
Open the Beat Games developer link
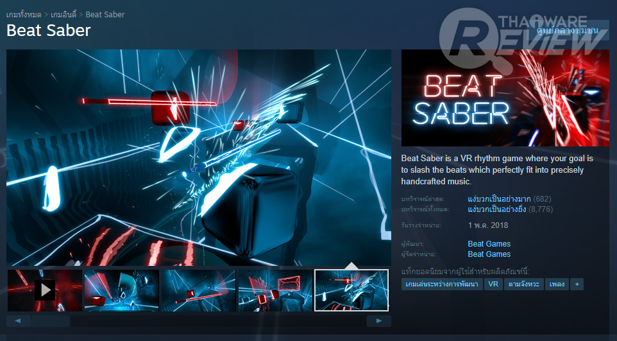click(489, 244)
